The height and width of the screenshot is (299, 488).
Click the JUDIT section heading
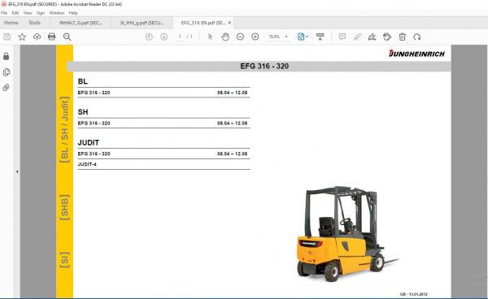(89, 143)
